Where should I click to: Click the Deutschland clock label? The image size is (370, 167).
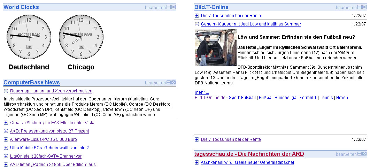click(x=29, y=67)
